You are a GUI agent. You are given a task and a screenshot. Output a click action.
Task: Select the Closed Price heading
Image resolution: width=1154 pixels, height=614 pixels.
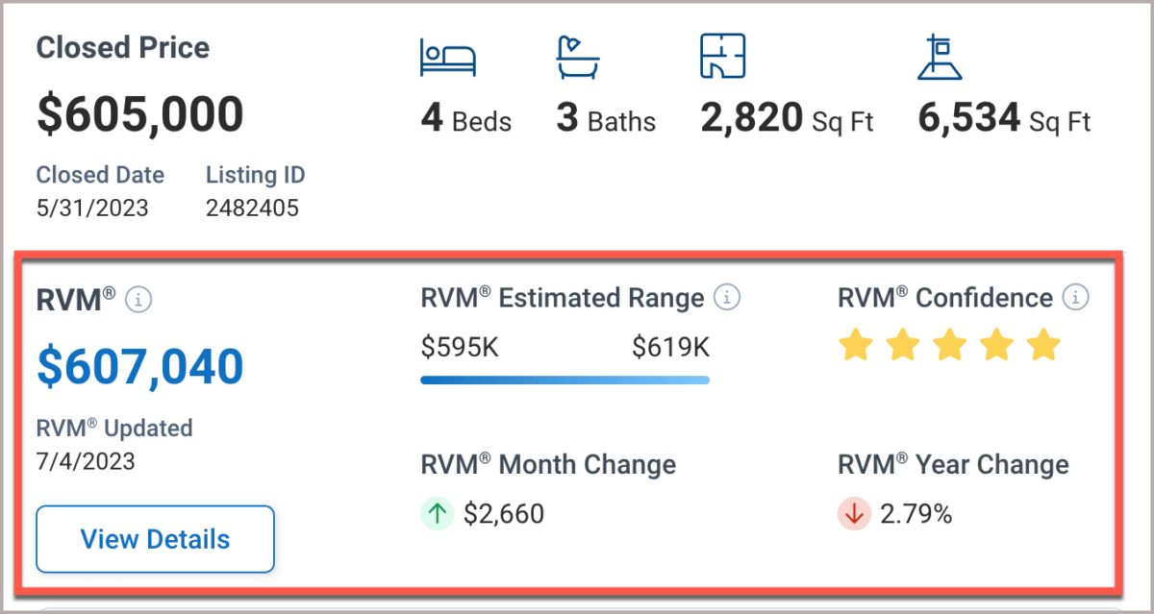pyautogui.click(x=122, y=47)
